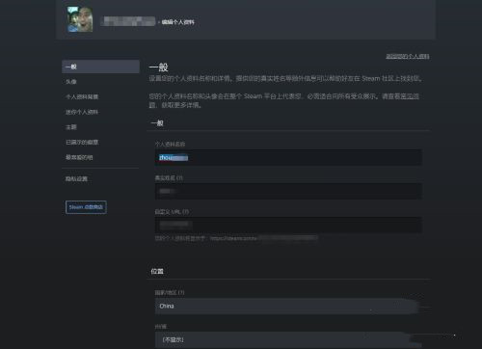The height and width of the screenshot is (349, 482).
Task: Click the 位置 (Location) section heading
Action: (157, 271)
